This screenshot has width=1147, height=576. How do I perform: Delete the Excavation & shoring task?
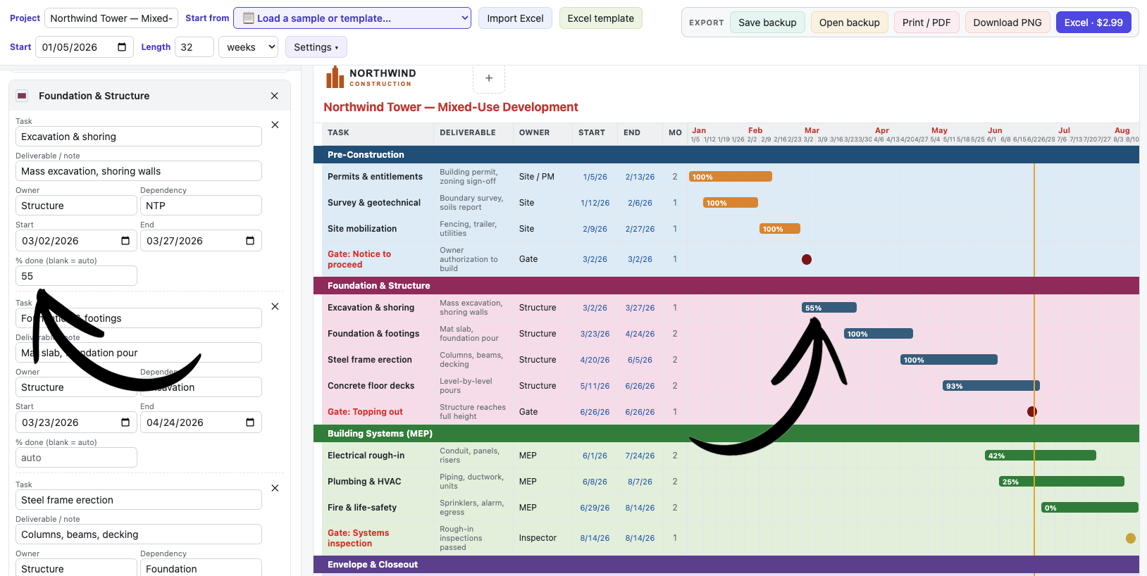coord(275,125)
